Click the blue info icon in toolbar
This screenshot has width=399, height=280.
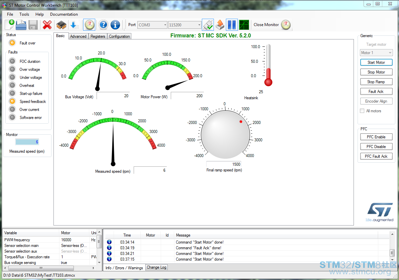coord(115,25)
